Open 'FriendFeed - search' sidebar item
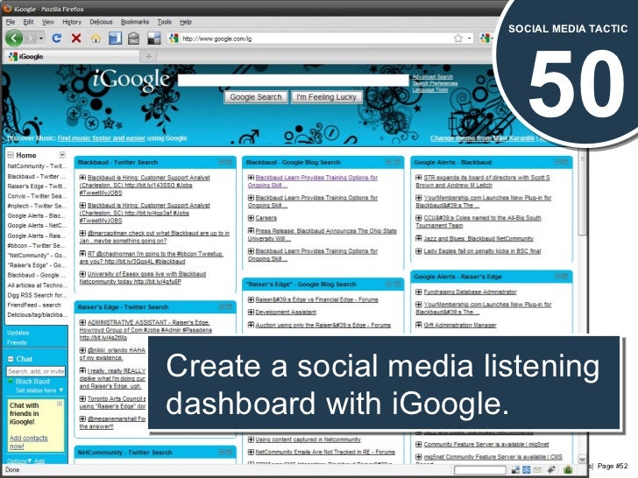 [x=34, y=305]
